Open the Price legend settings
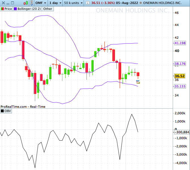The image size is (190, 170). (7, 9)
